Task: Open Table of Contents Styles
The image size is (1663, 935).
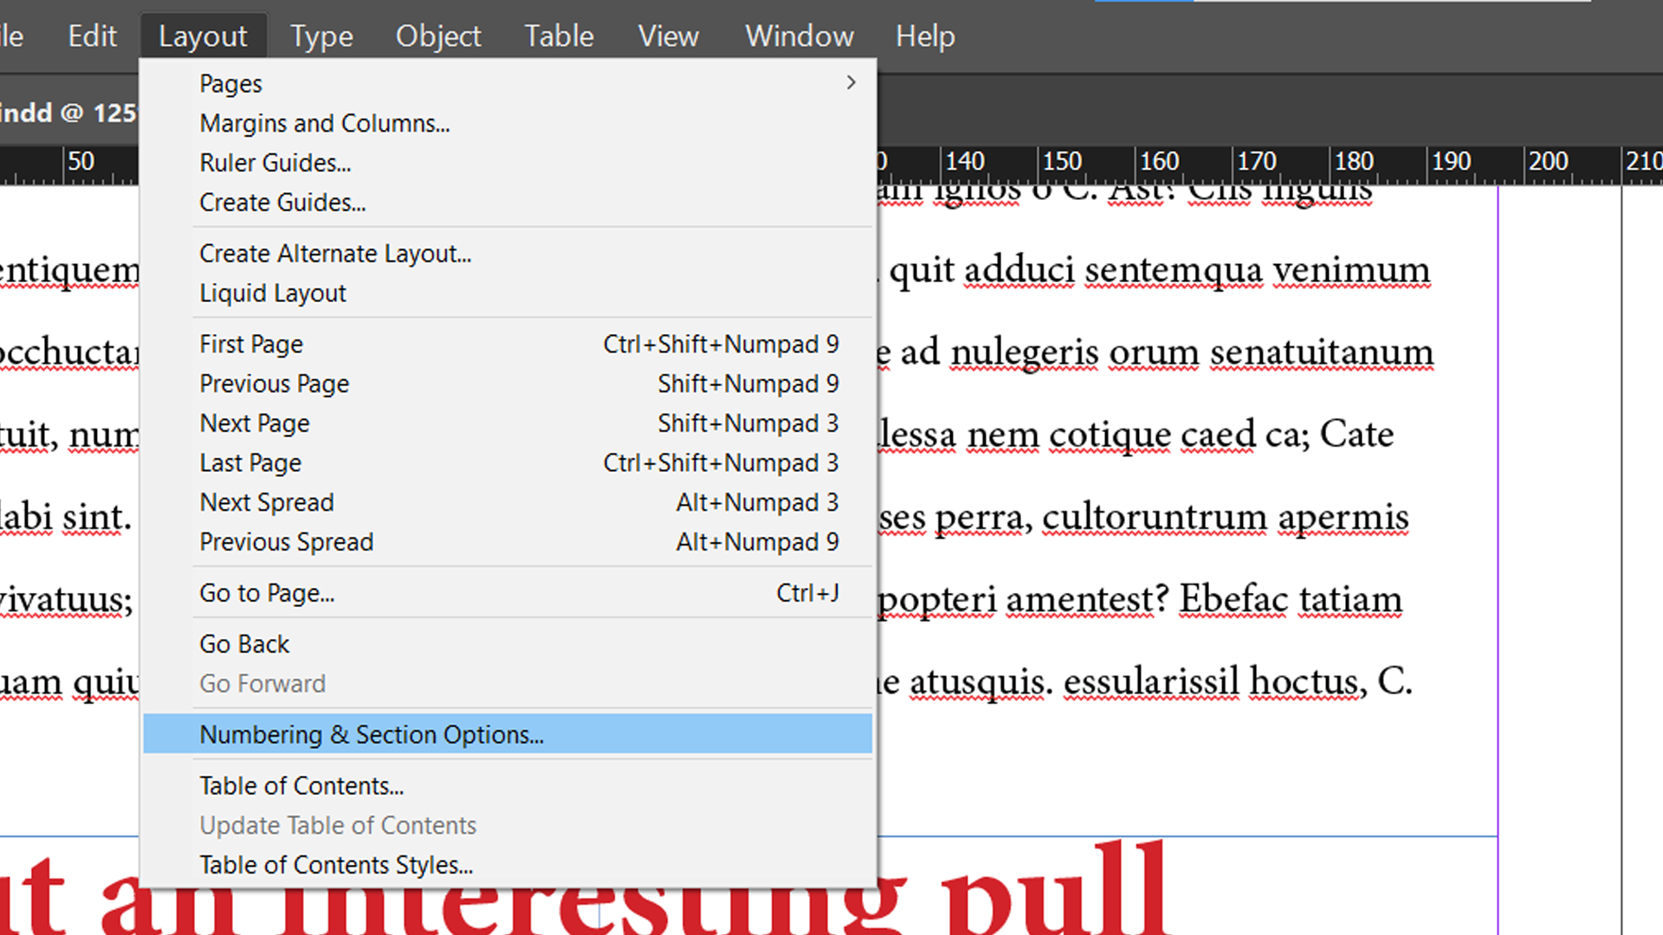Action: pos(336,864)
